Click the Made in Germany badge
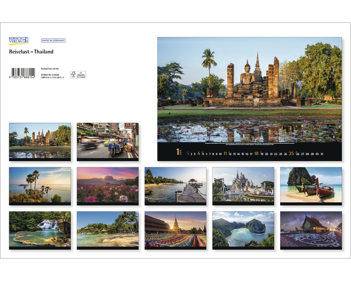The image size is (351, 281). coord(53,40)
